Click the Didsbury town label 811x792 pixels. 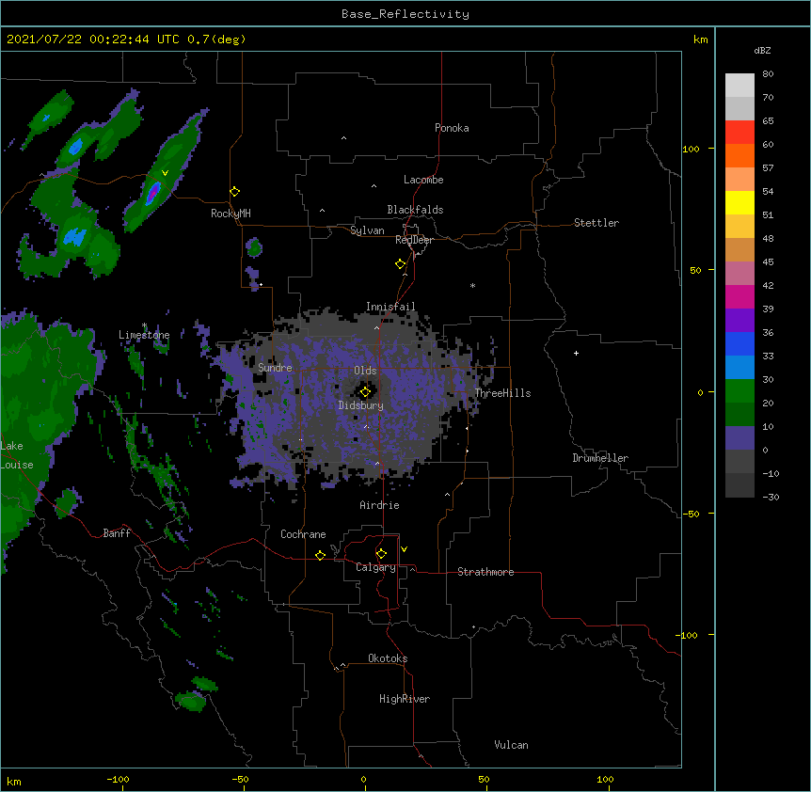[361, 405]
